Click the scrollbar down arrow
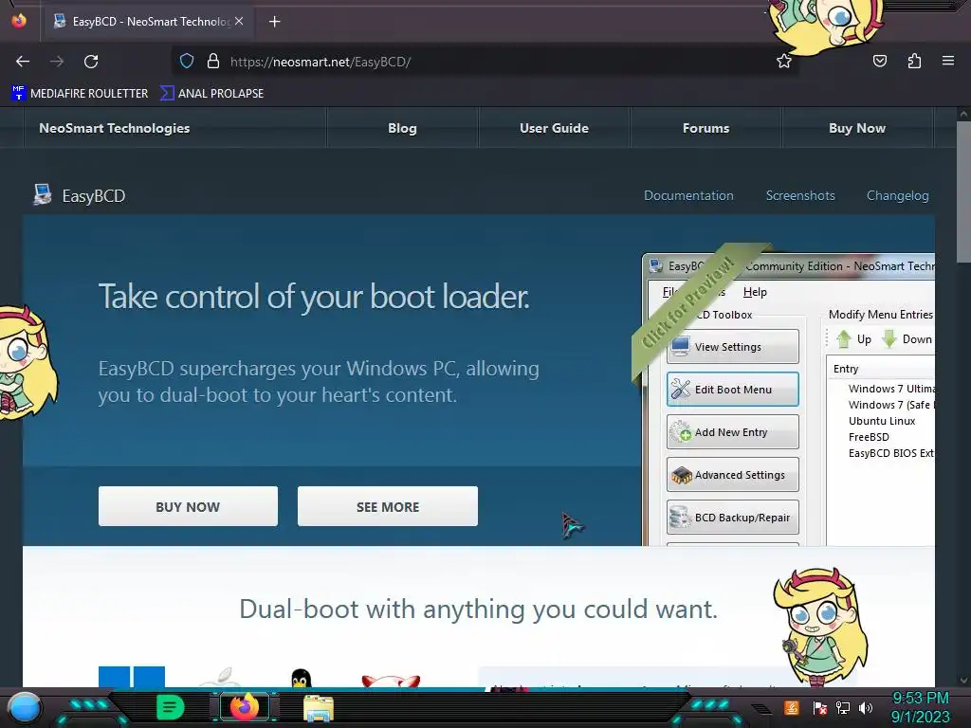 (963, 681)
